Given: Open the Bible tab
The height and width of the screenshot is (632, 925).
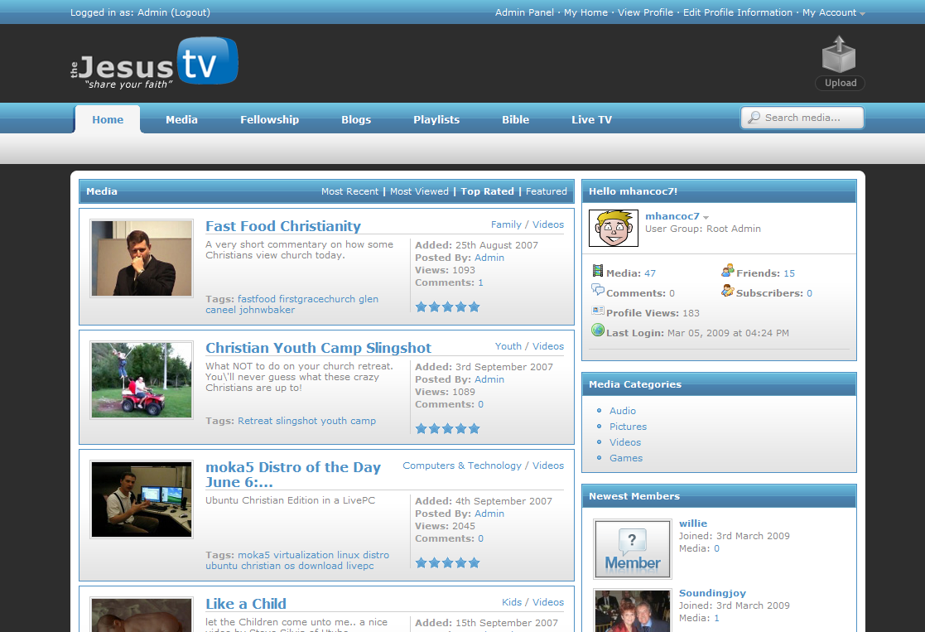Looking at the screenshot, I should tap(516, 119).
